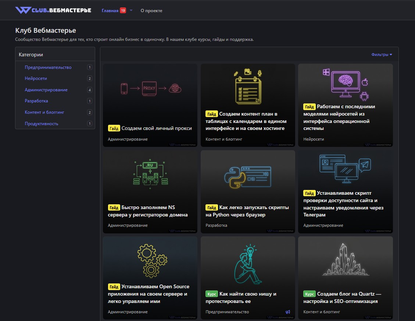Screen dimensions: 415x321
Task: Click the Club Вебмастерье logo
Action: click(53, 10)
